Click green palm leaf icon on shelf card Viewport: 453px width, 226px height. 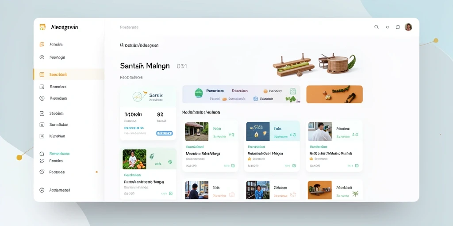(355, 193)
